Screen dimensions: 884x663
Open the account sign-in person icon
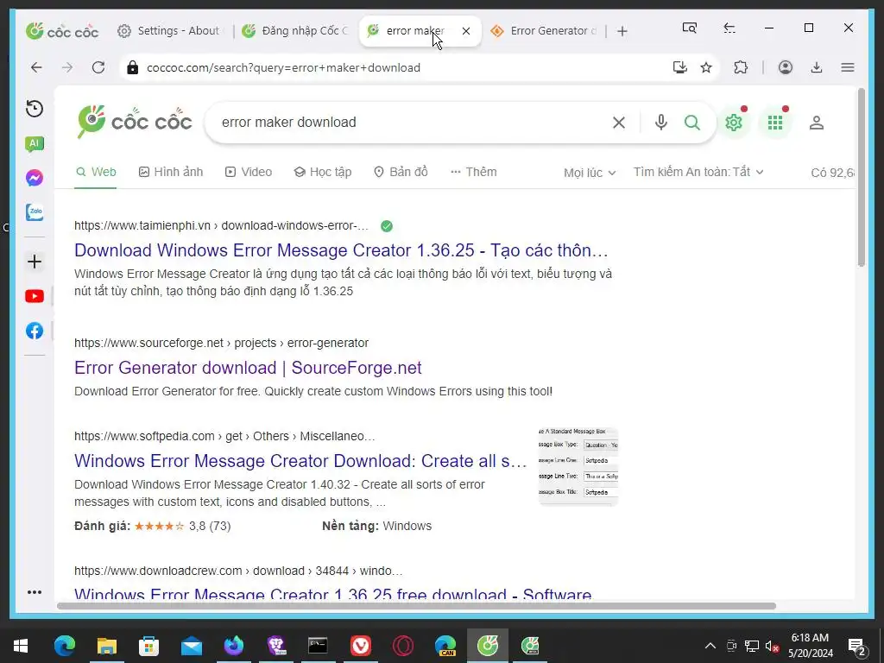[x=817, y=123]
